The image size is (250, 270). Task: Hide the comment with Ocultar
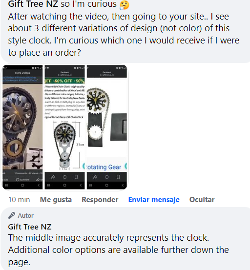pyautogui.click(x=202, y=200)
